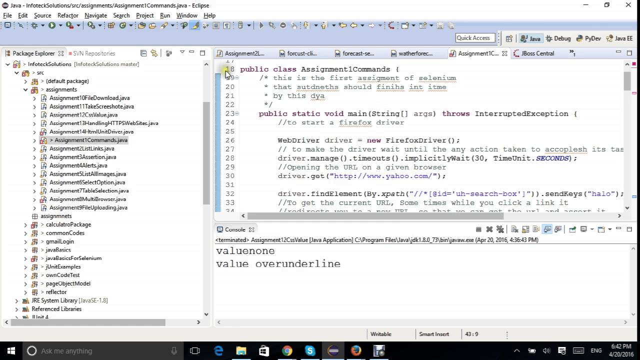Collapse the assignments package

point(25,89)
